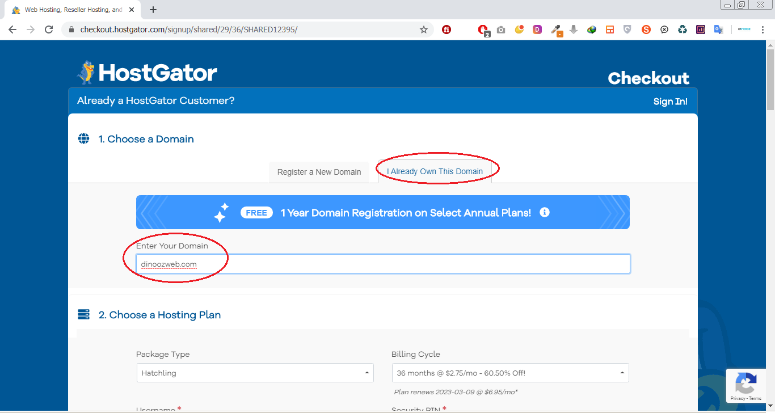Go back using the browser back arrow
Image resolution: width=775 pixels, height=413 pixels.
pos(12,29)
